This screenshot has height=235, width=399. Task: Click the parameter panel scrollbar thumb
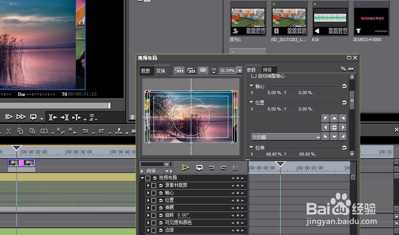point(352,100)
